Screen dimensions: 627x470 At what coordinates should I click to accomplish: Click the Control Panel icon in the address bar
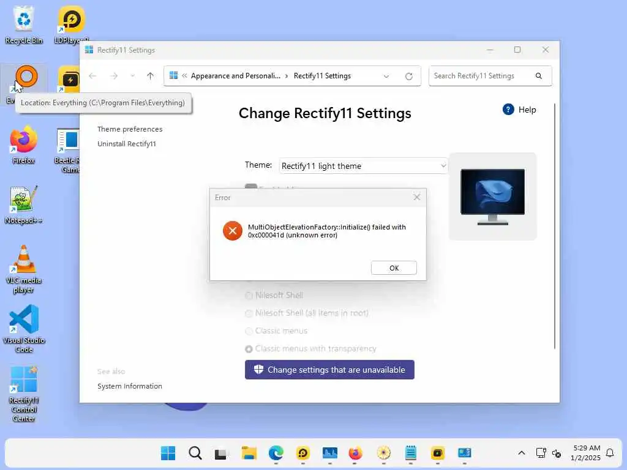tap(173, 75)
